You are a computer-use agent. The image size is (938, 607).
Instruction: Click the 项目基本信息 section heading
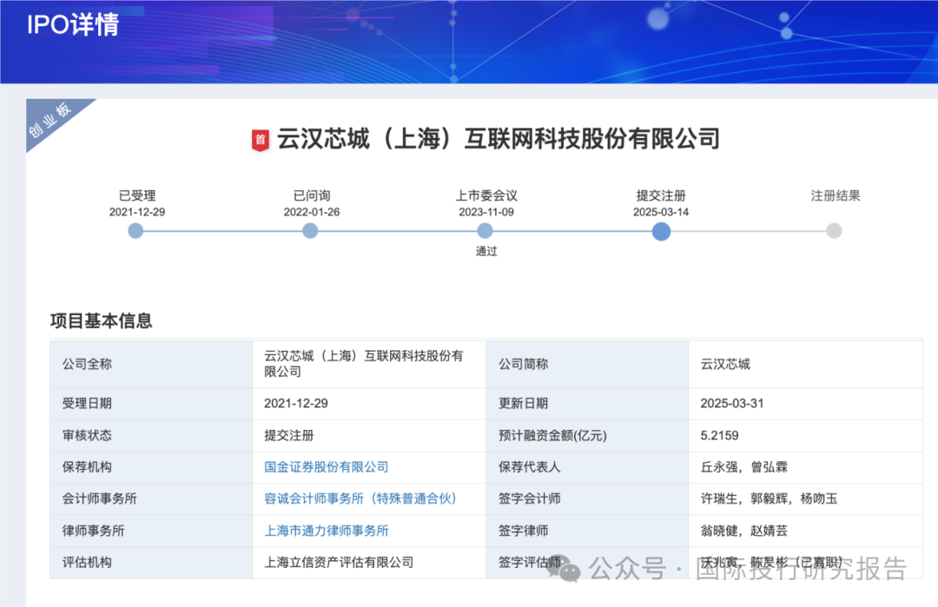(x=101, y=320)
